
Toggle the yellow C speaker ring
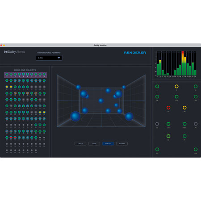coord(176,86)
